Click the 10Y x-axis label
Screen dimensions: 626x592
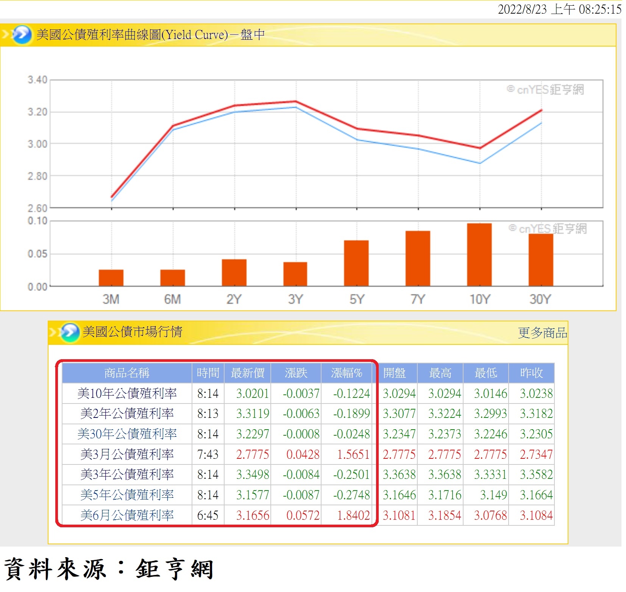tap(480, 299)
